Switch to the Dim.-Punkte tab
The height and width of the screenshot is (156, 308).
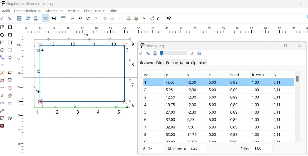(x=167, y=63)
